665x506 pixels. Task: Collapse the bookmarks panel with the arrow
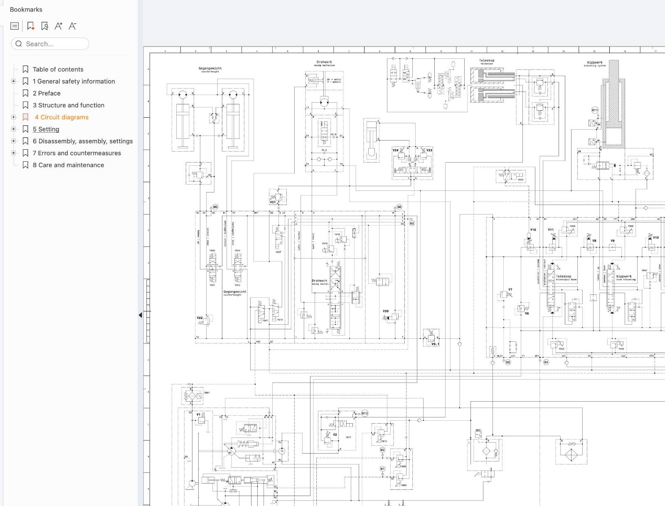pyautogui.click(x=140, y=315)
